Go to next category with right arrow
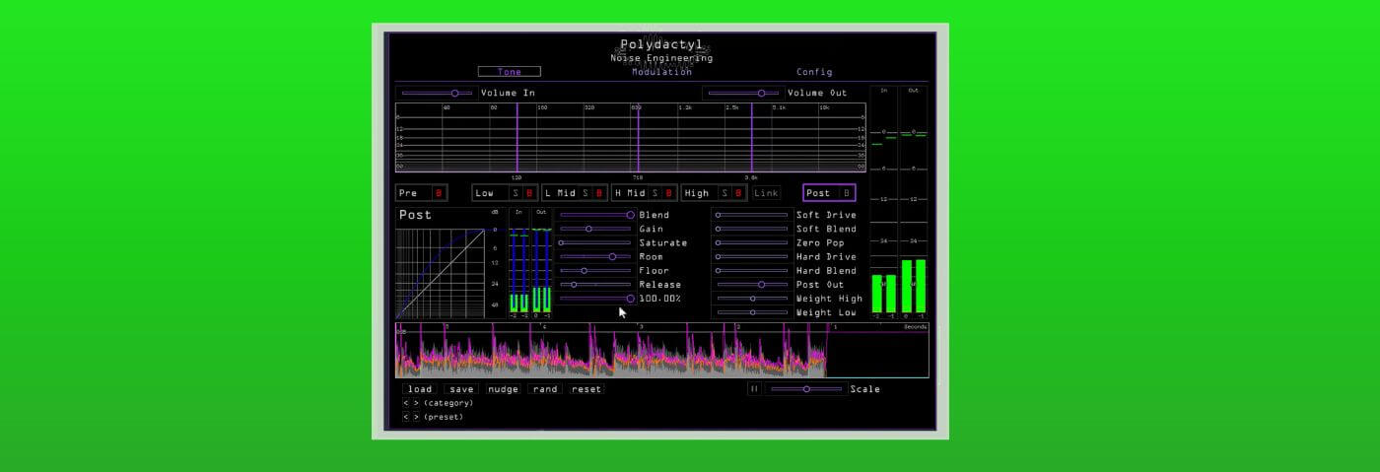This screenshot has height=472, width=1380. point(416,403)
